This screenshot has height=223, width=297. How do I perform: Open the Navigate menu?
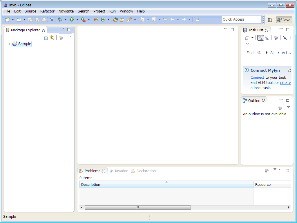(66, 11)
